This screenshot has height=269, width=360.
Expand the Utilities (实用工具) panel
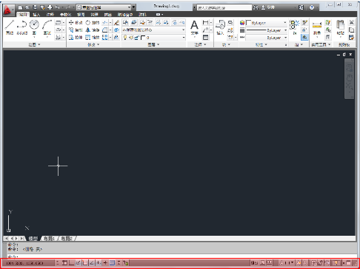click(x=321, y=44)
